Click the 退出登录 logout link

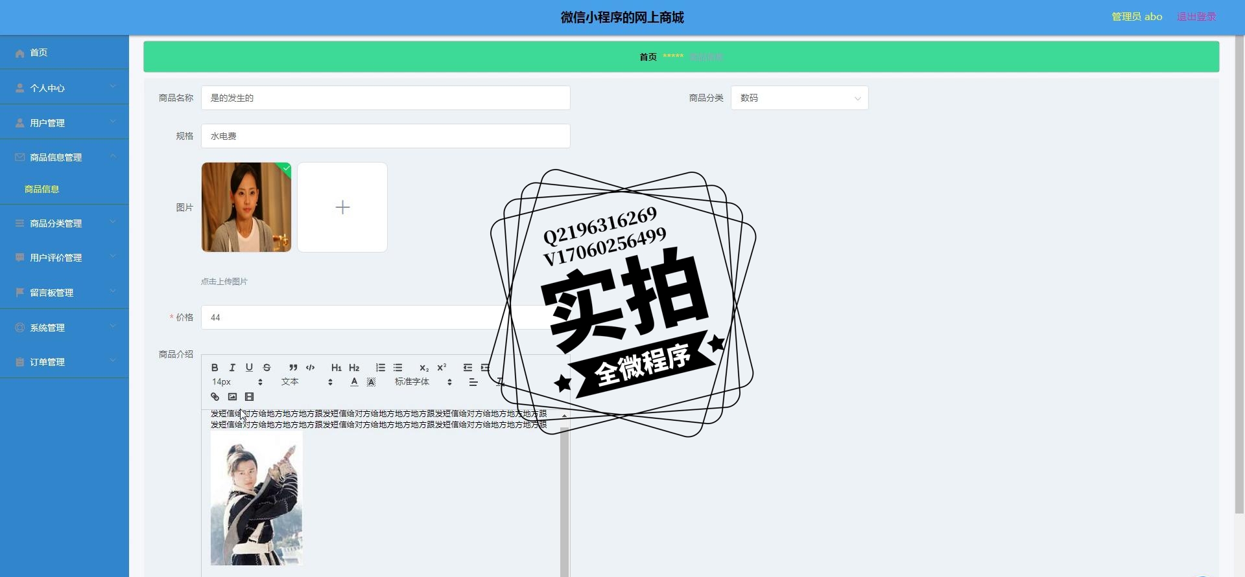coord(1196,17)
